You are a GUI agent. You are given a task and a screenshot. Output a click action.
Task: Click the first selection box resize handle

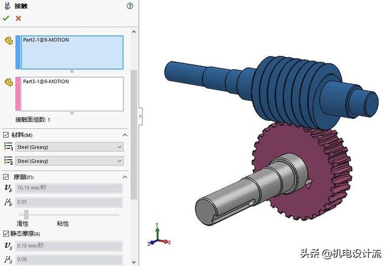click(x=72, y=72)
